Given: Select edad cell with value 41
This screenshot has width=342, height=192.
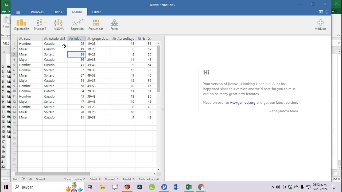Looking at the screenshot, I should click(x=77, y=65).
